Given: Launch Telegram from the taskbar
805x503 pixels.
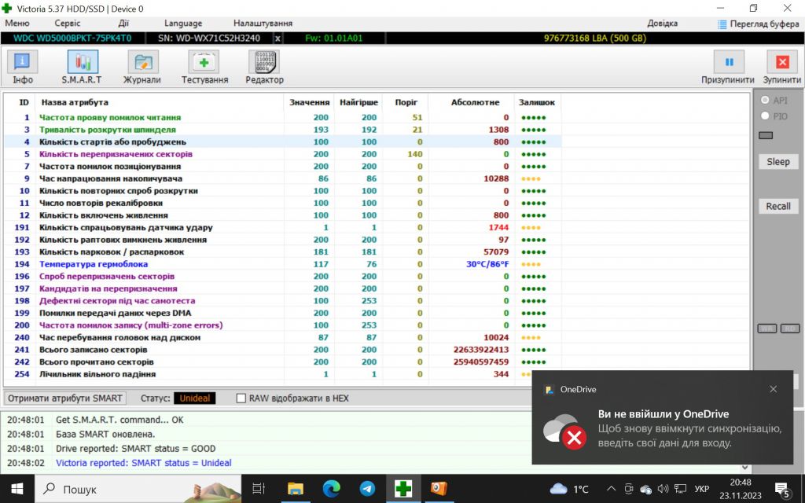Looking at the screenshot, I should click(367, 489).
